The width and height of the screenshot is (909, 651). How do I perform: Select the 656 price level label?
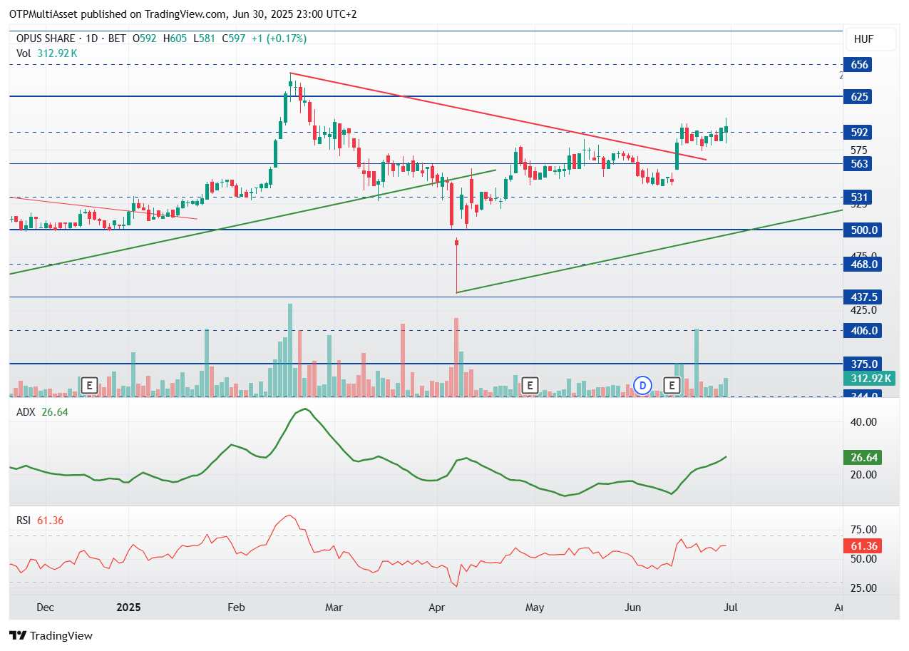click(859, 65)
